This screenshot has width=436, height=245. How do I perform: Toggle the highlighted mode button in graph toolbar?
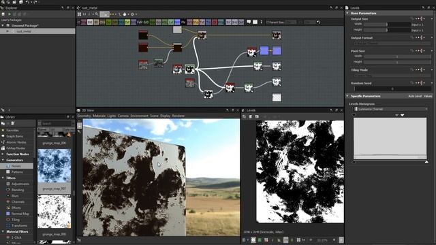tap(104, 14)
